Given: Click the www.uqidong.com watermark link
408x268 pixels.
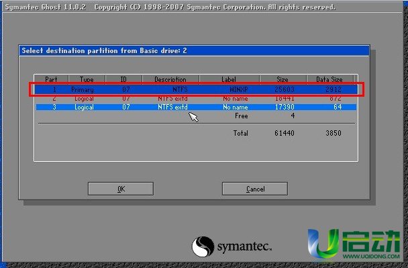Looking at the screenshot, I should 371,256.
